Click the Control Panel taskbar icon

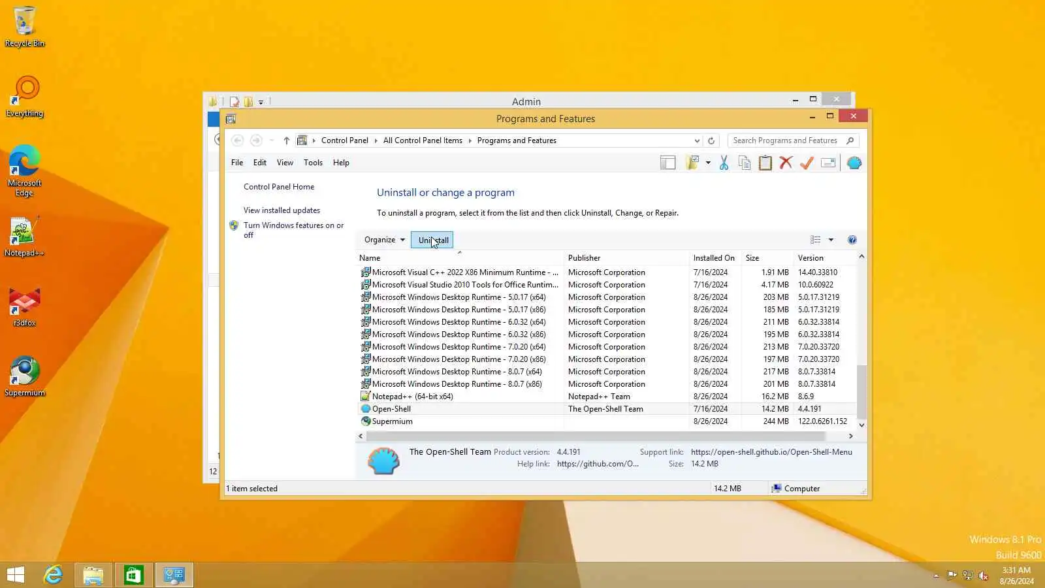click(174, 575)
